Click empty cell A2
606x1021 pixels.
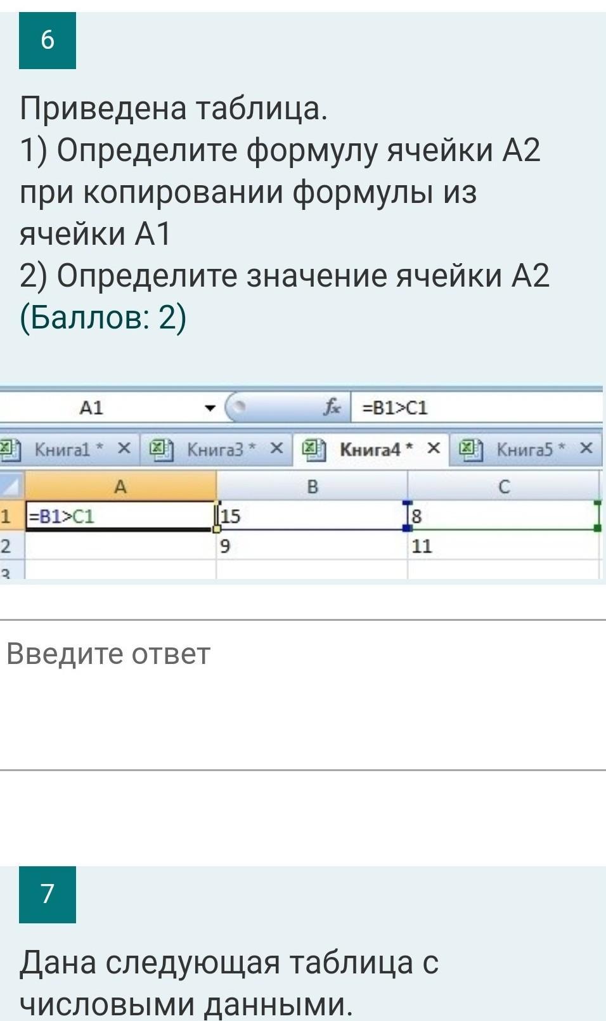pyautogui.click(x=120, y=545)
